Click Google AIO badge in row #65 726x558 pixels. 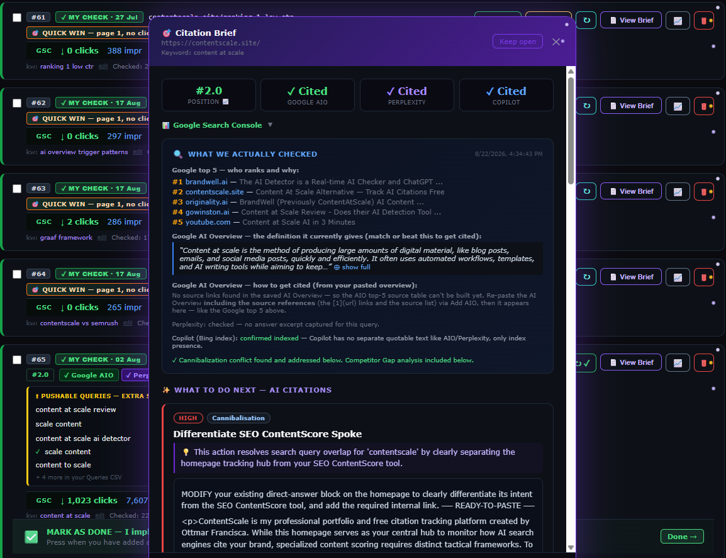tap(89, 375)
